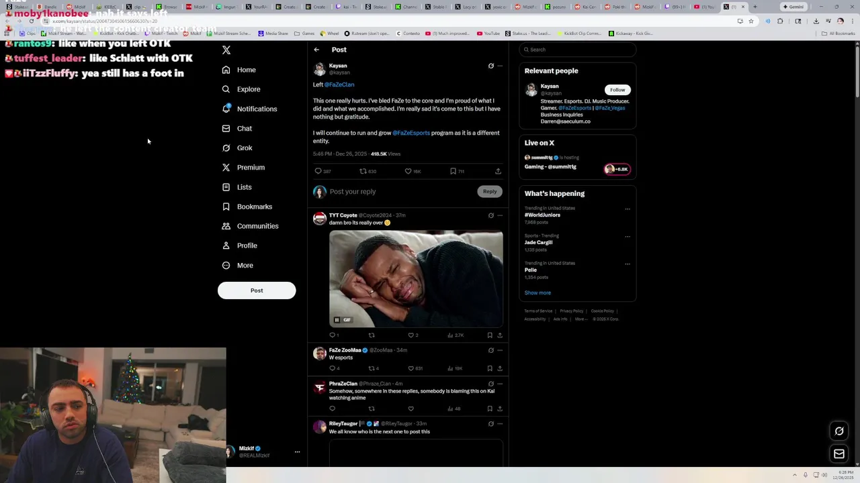Bookmark Kaysan's post showing 711
This screenshot has height=483, width=860.
coord(457,171)
